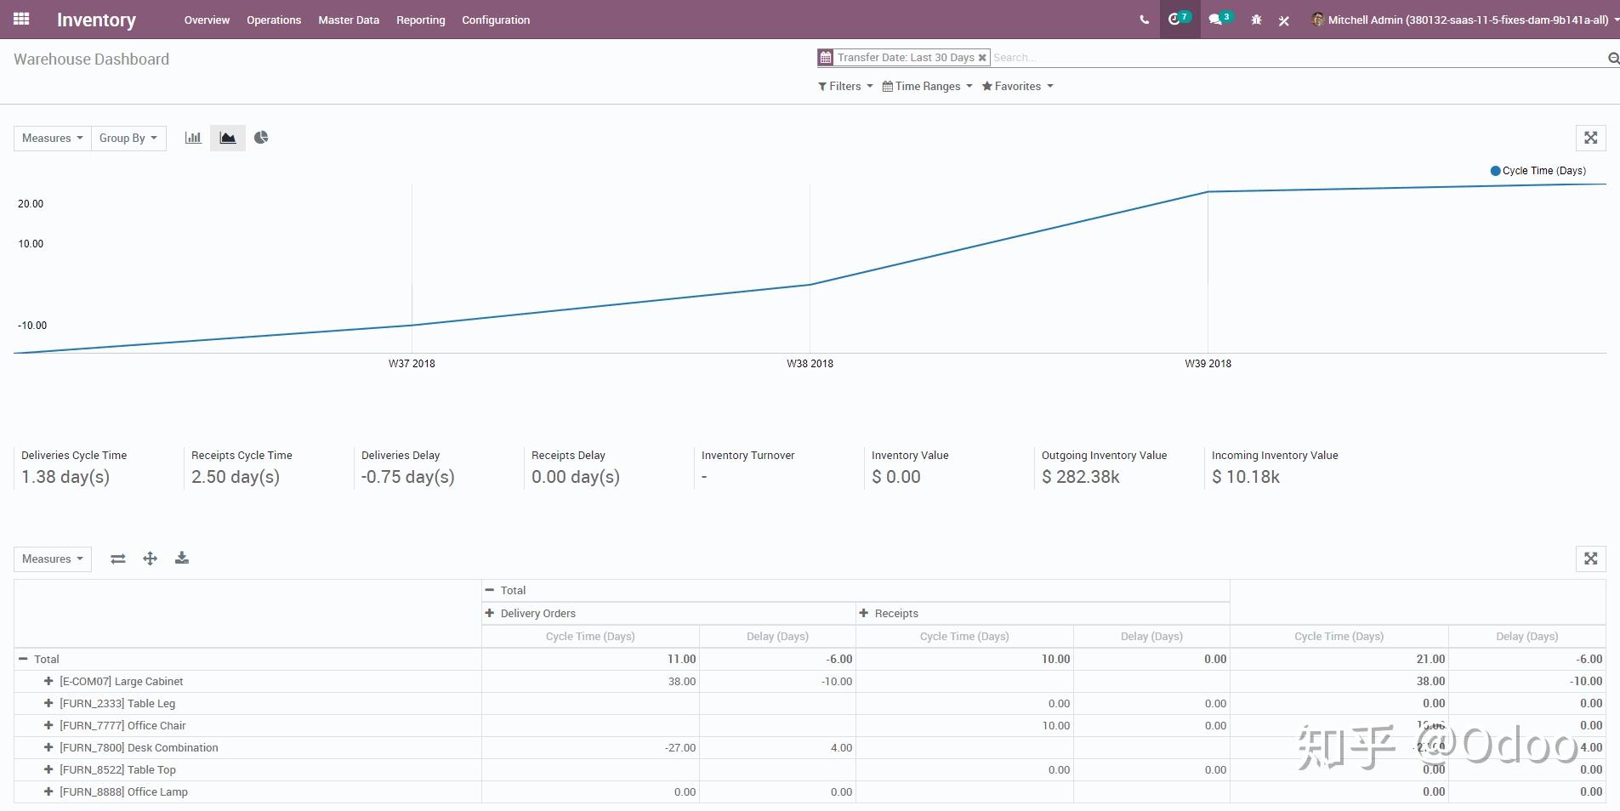The width and height of the screenshot is (1620, 811).
Task: Open the messaging conversations icon
Action: (1217, 19)
